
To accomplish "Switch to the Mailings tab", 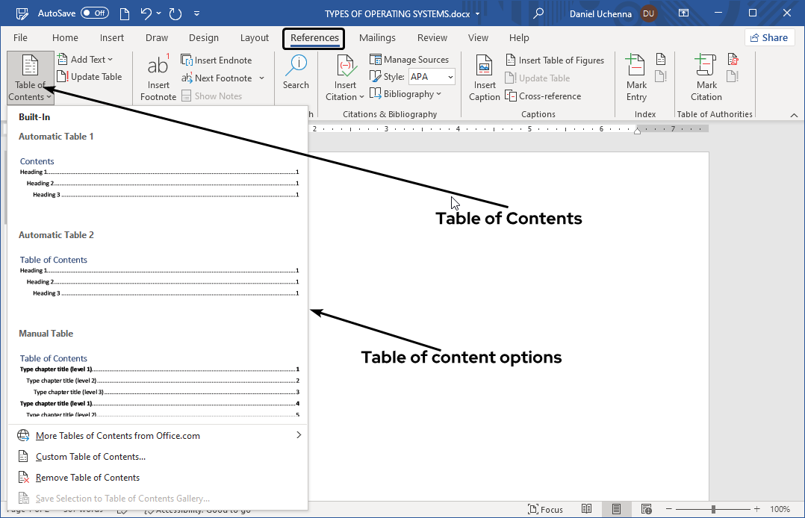I will 377,37.
